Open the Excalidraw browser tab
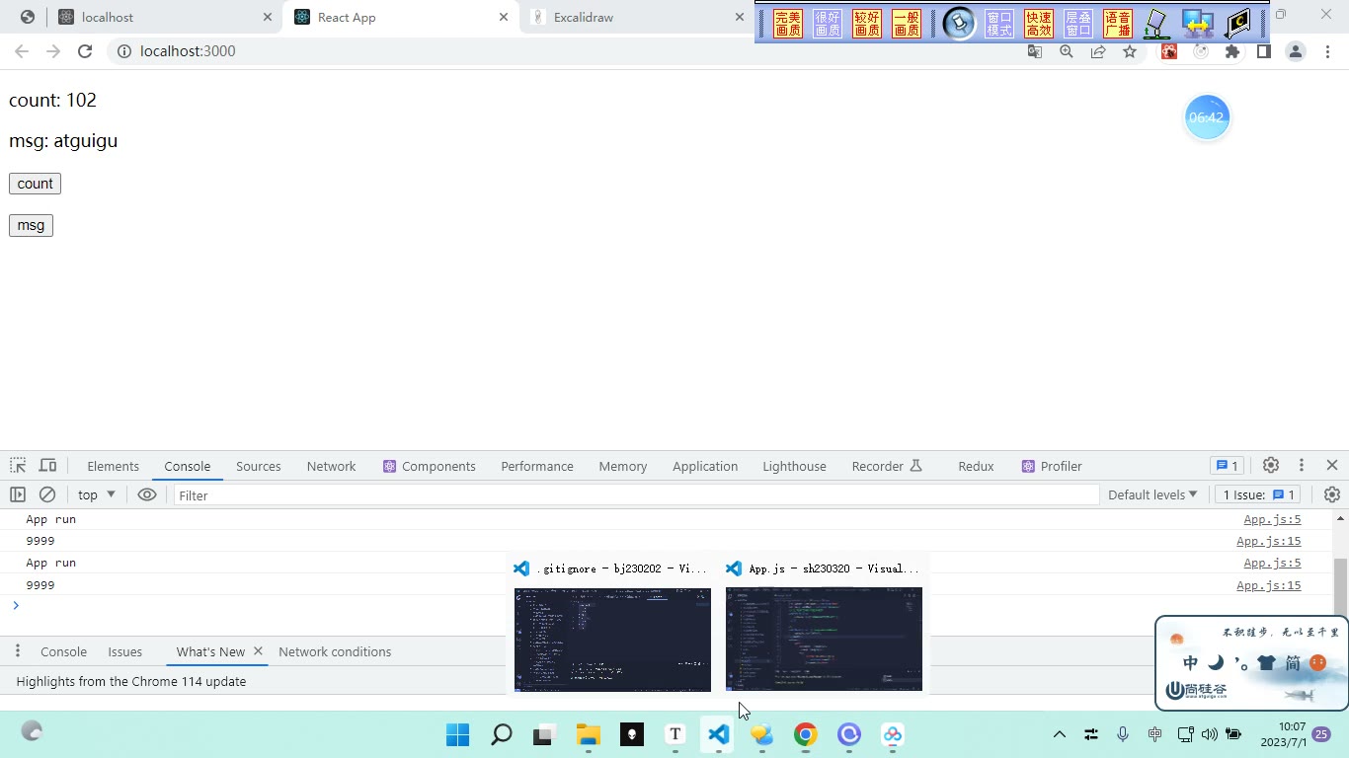The width and height of the screenshot is (1349, 758). [636, 17]
